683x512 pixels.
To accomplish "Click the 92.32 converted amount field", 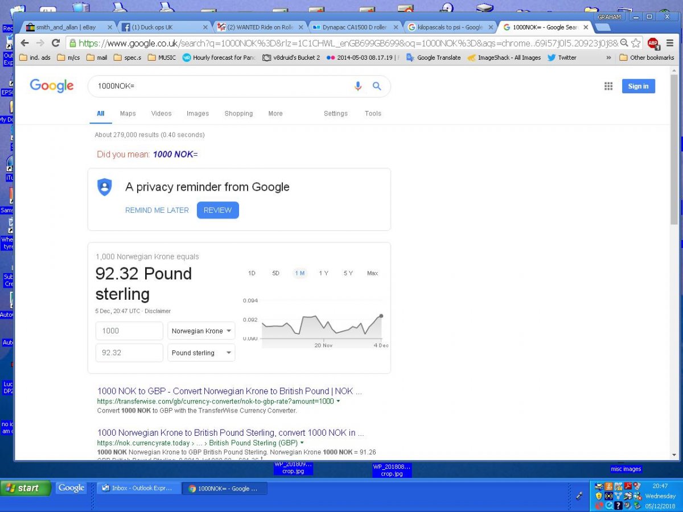I will 129,353.
